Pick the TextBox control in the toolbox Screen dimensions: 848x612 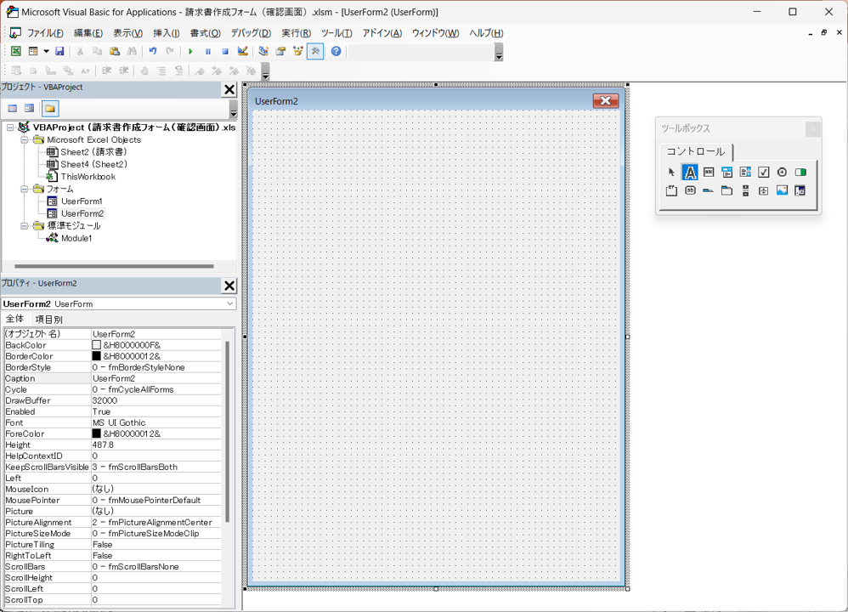pyautogui.click(x=709, y=173)
